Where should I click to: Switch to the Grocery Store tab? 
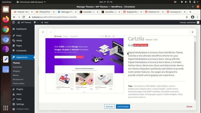pyautogui.click(x=176, y=12)
